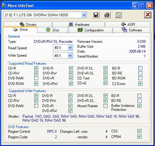Toggle CD-R read feature checkbox

pyautogui.click(x=36, y=68)
